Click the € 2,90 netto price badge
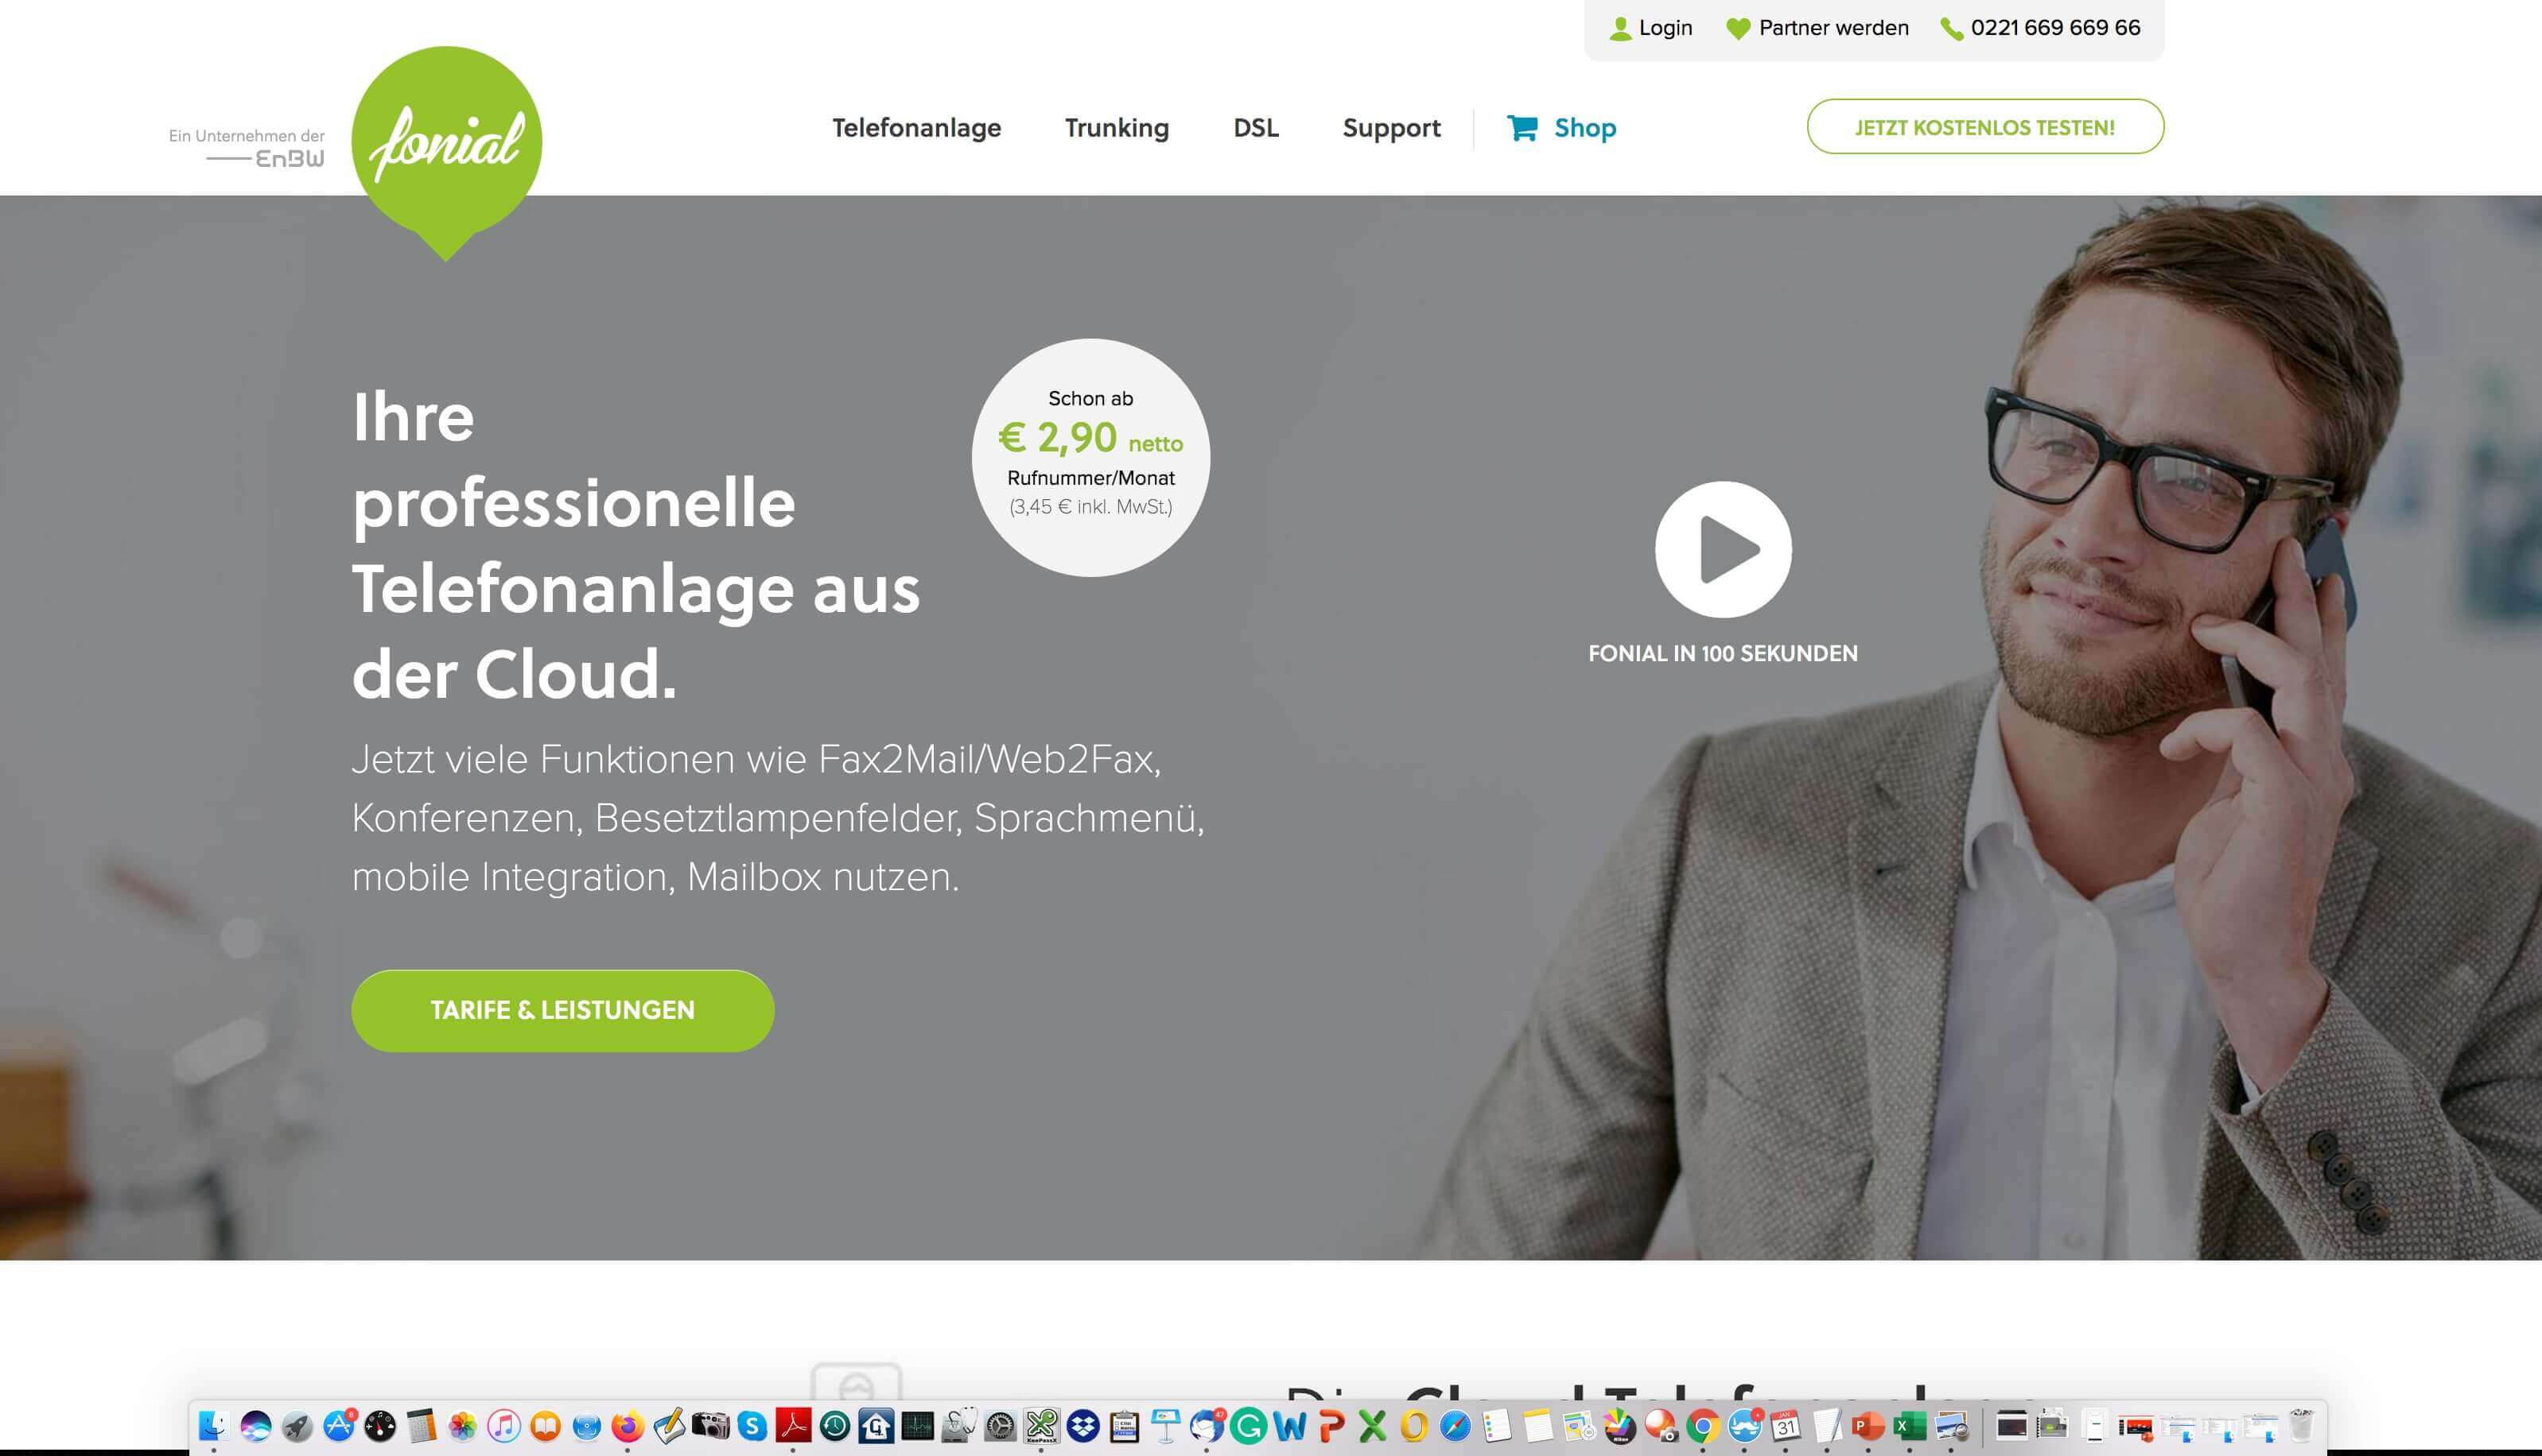The width and height of the screenshot is (2542, 1456). [x=1091, y=457]
